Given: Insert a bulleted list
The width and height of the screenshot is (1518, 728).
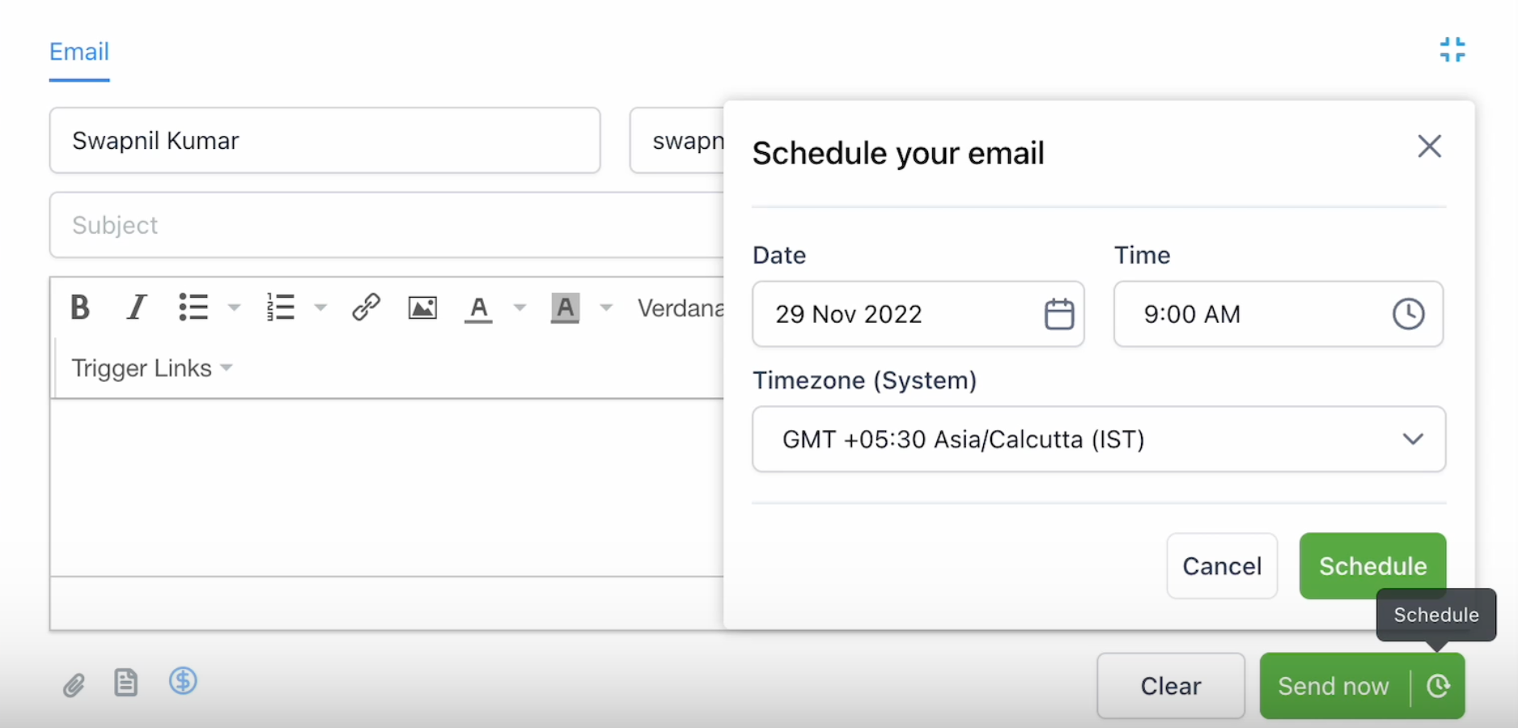Looking at the screenshot, I should click(x=193, y=307).
